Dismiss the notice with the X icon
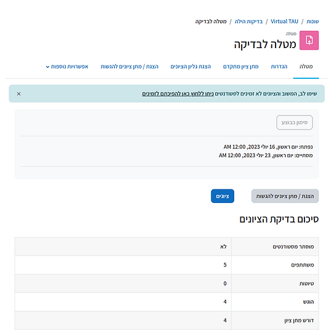The height and width of the screenshot is (330, 331). pyautogui.click(x=18, y=94)
